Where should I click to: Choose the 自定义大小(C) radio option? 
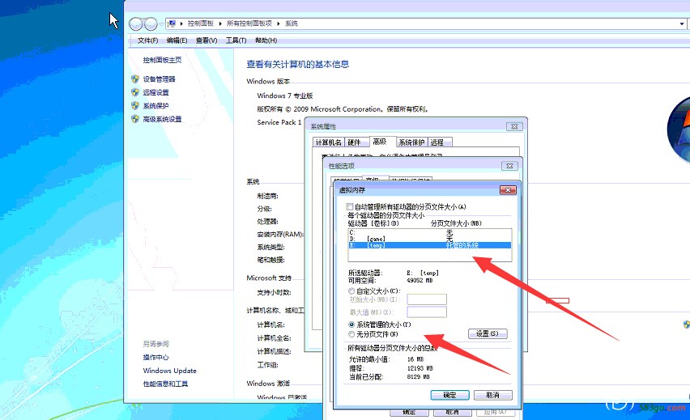(351, 291)
